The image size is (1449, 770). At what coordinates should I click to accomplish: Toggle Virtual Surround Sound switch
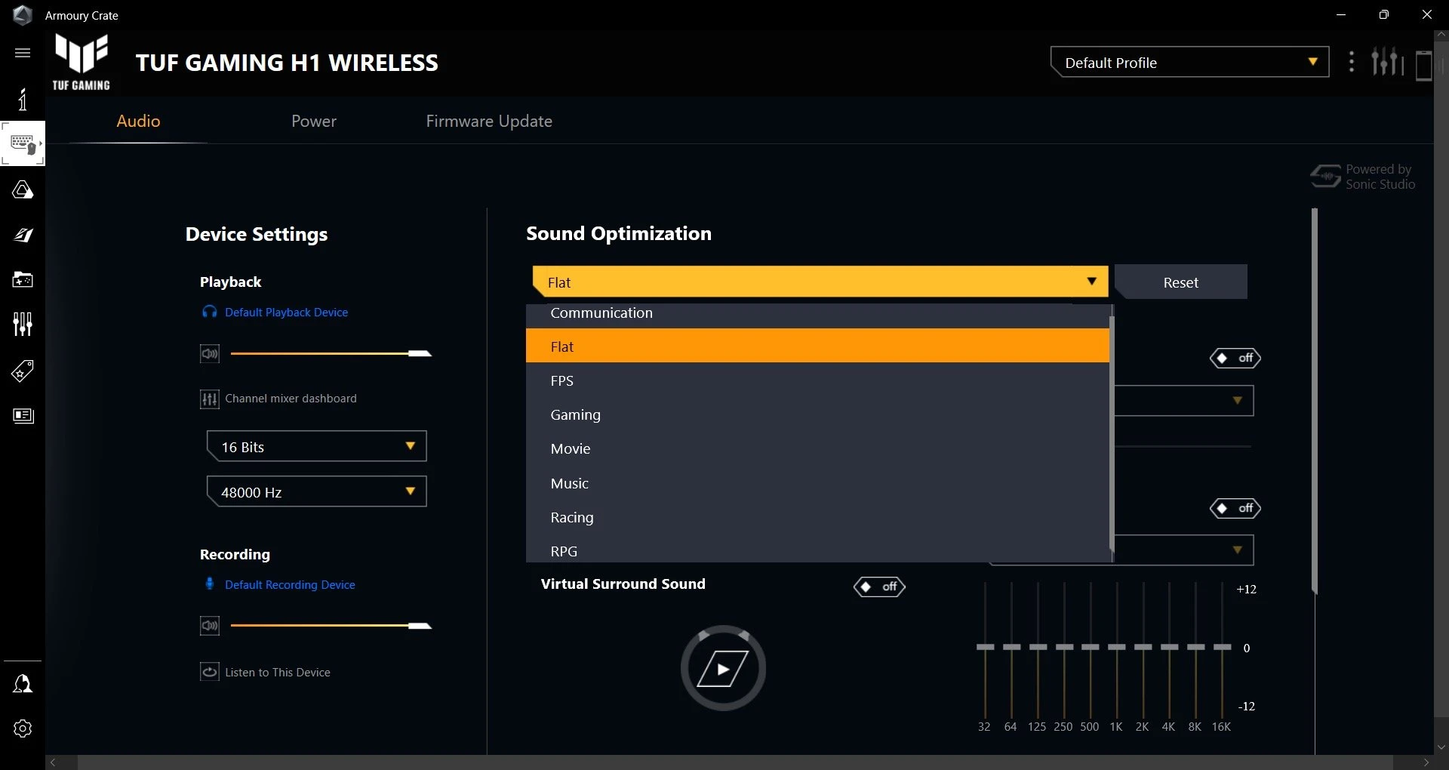[x=879, y=587]
